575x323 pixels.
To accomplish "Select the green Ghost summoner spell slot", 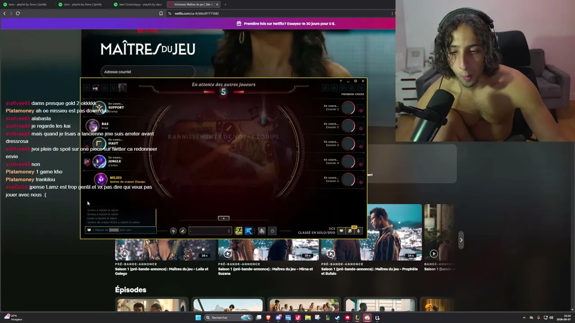I will click(239, 231).
